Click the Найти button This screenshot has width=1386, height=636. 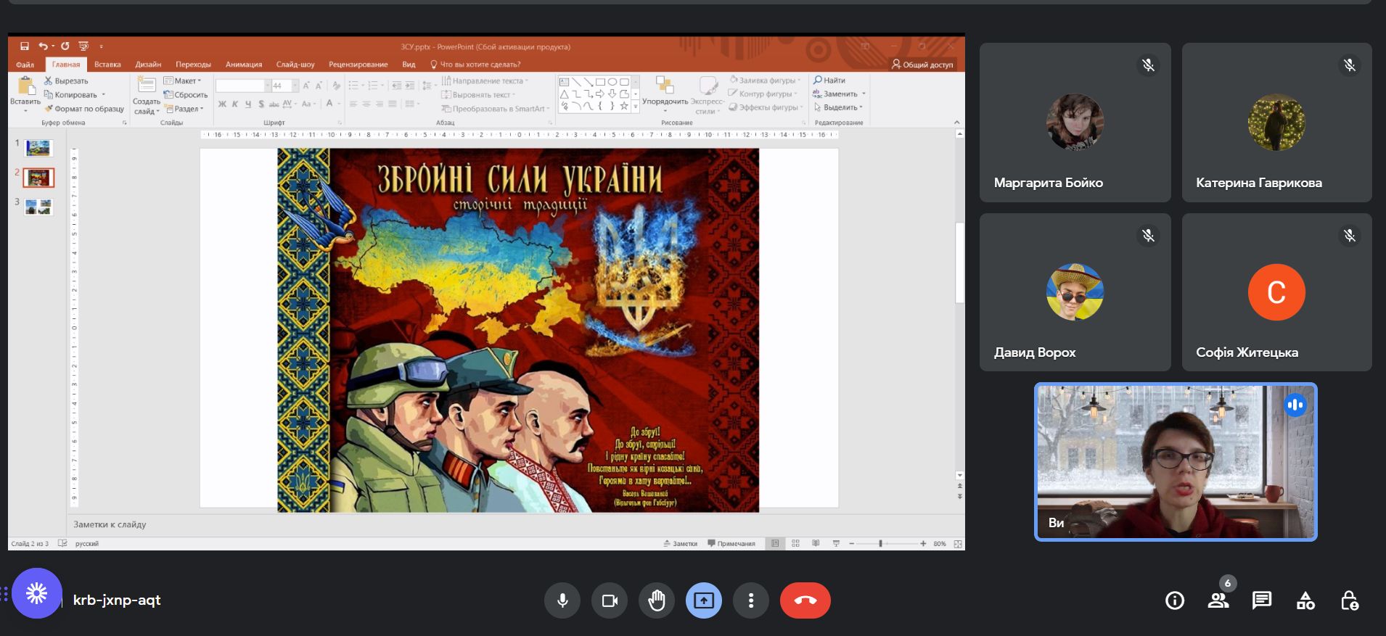point(829,80)
